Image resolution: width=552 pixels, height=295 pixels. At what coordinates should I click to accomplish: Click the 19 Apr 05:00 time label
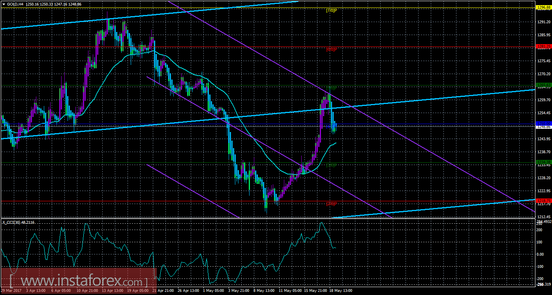[x=139, y=291]
